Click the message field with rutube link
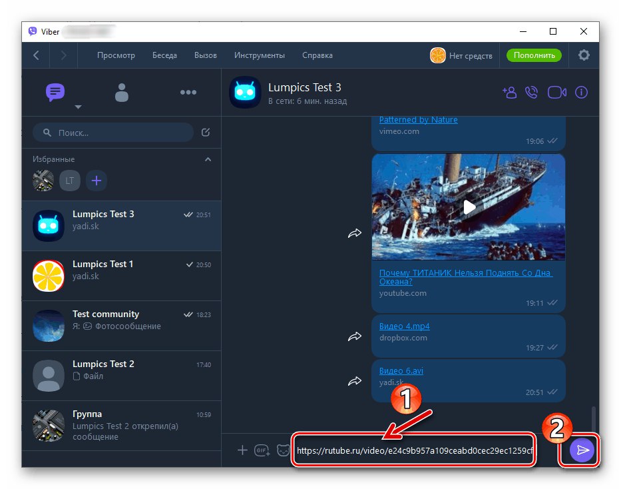The image size is (621, 489). click(x=414, y=450)
